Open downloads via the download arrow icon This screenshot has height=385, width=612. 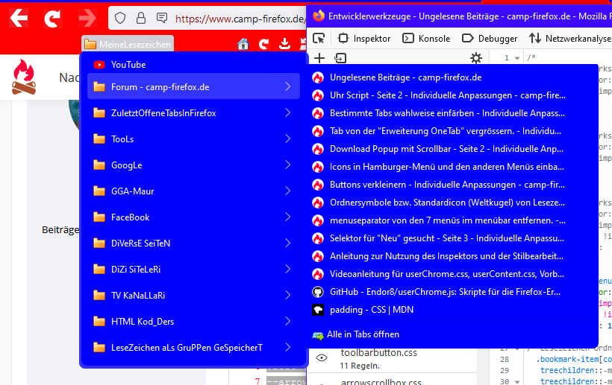click(284, 45)
